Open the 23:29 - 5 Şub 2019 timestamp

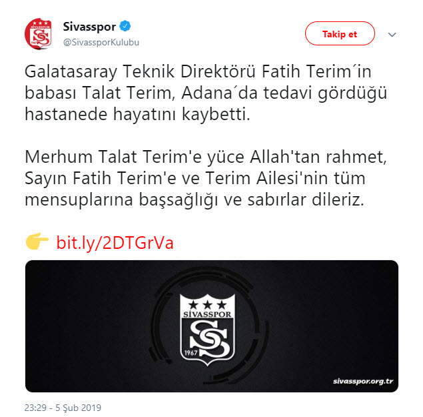pos(63,408)
